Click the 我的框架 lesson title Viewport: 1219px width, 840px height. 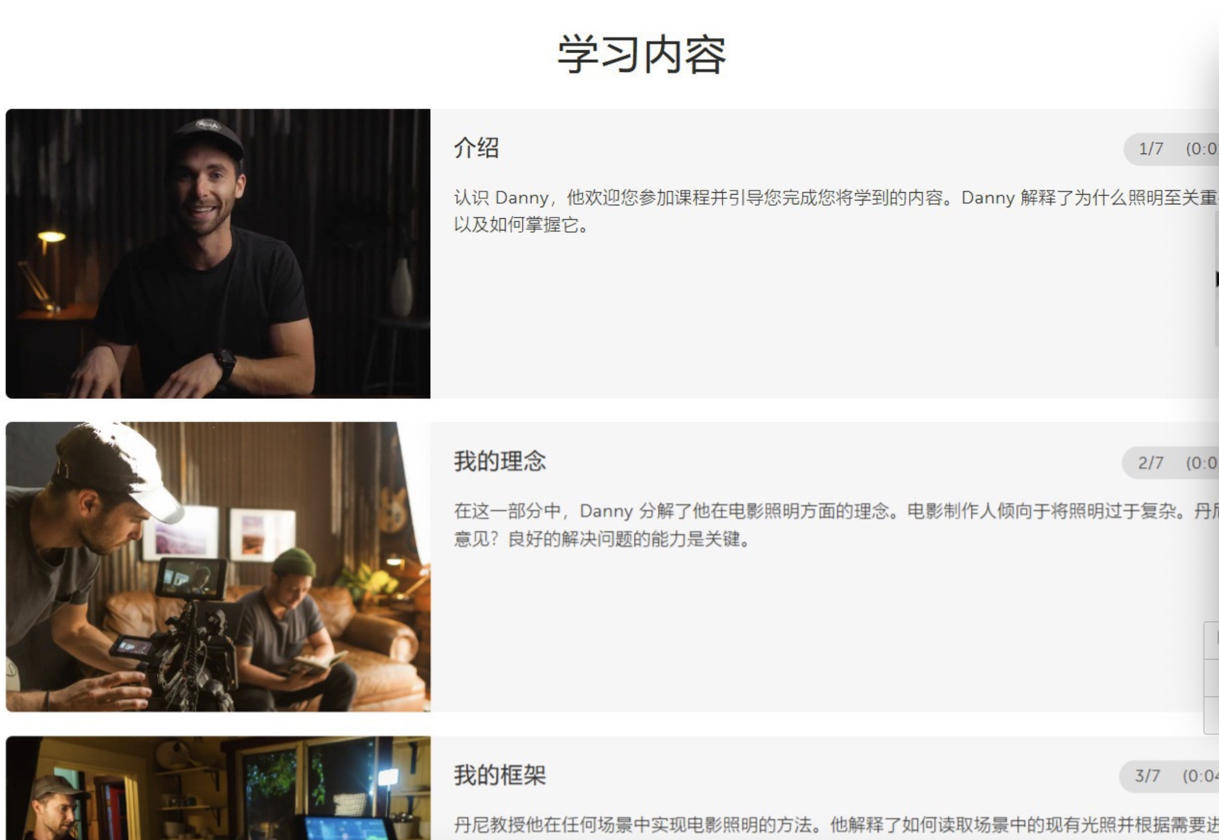coord(500,775)
